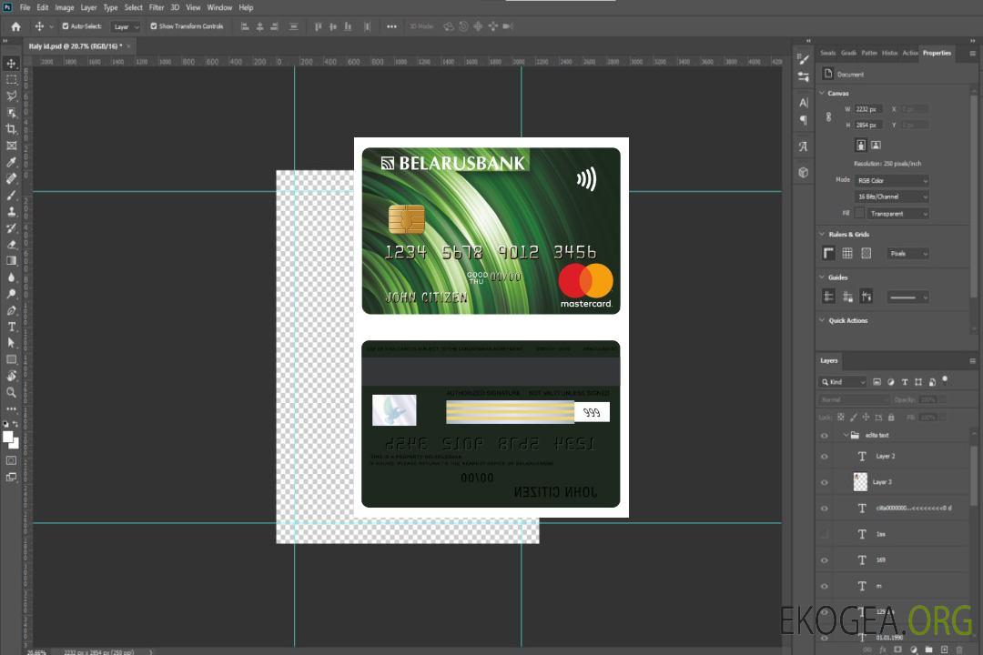Select the Eyedropper tool
The height and width of the screenshot is (655, 983).
11,162
